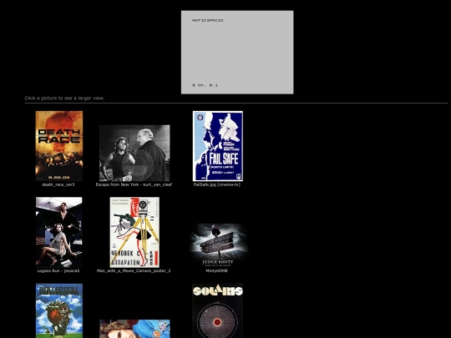Click the Escape from New York caption
Viewport: 451px width, 338px height.
[134, 184]
